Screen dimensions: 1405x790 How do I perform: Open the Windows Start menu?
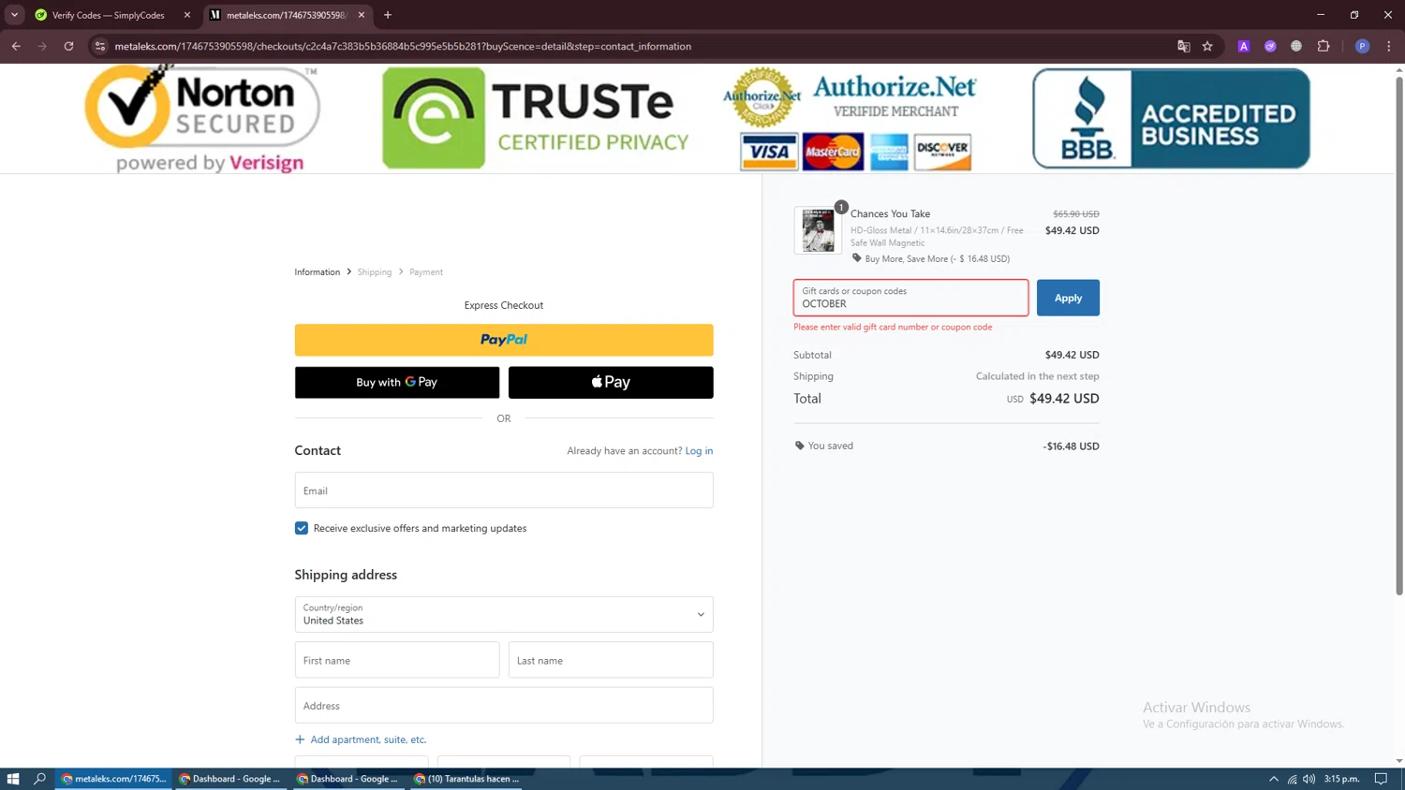(13, 779)
